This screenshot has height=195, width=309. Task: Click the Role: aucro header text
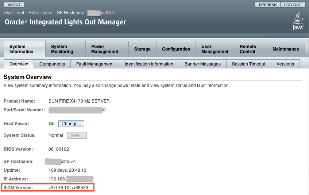click(x=40, y=13)
